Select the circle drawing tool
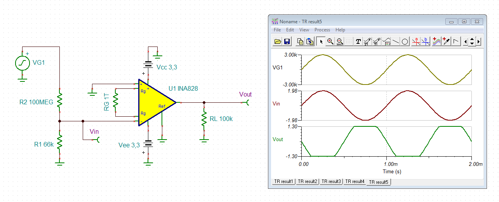Viewport: 499px width, 202px height. pyautogui.click(x=405, y=41)
